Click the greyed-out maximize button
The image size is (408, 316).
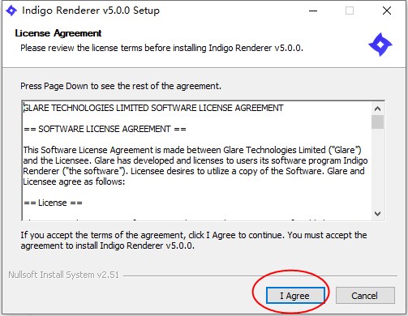350,11
